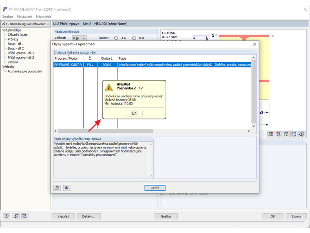The height and width of the screenshot is (233, 310).
Task: Click the PŘ1 cell in error row
Action: coord(90,65)
